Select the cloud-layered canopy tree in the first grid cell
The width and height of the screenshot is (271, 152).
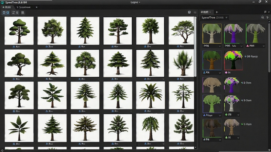pos(19,31)
